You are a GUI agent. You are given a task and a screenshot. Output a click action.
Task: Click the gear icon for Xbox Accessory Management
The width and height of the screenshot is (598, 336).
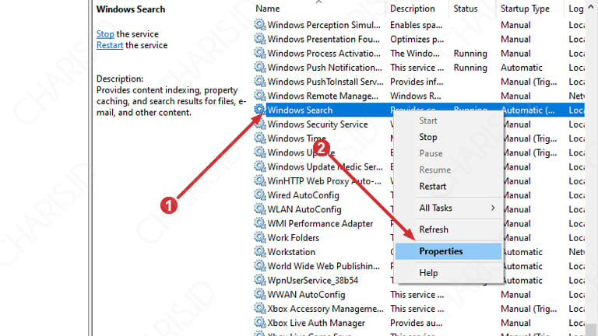coord(260,309)
